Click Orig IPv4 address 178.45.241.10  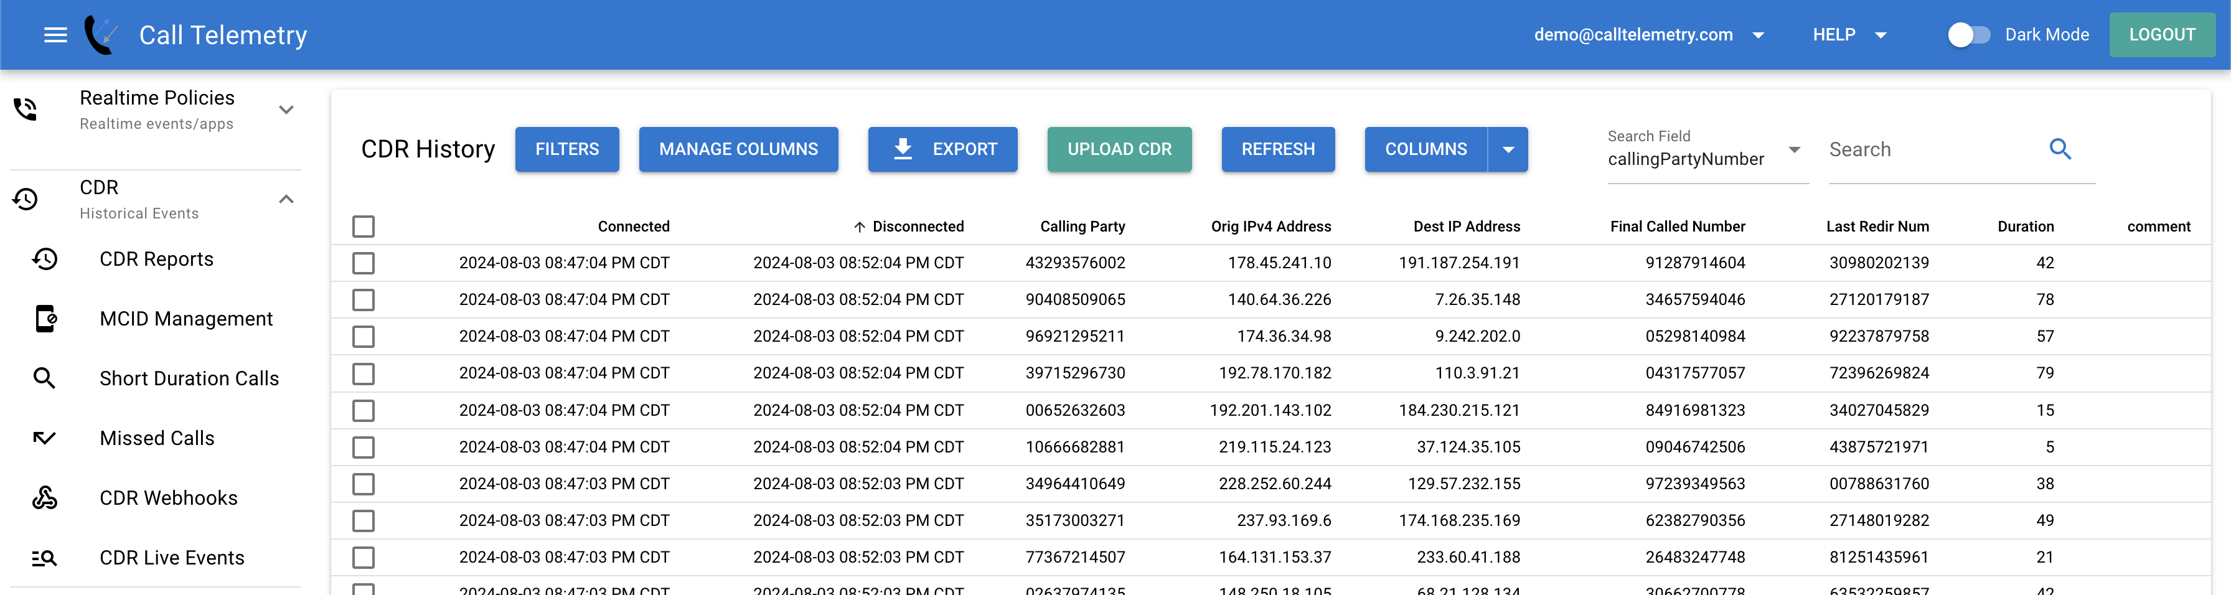pos(1279,263)
